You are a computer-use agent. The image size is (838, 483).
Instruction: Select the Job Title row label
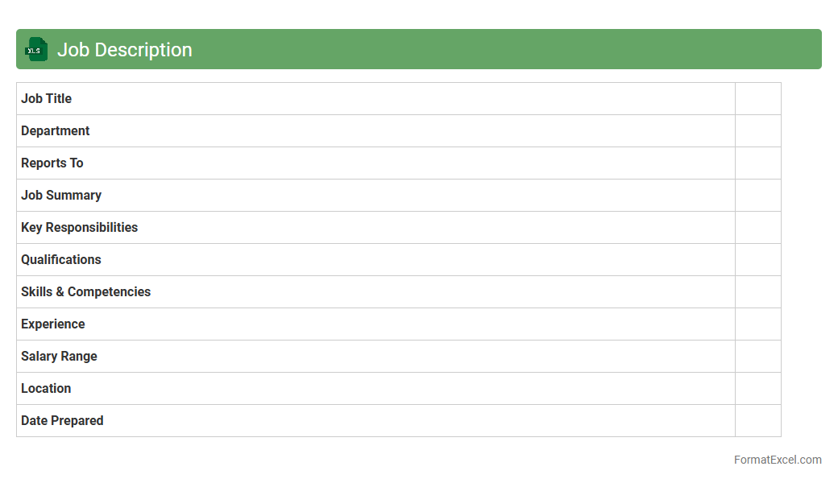(46, 98)
